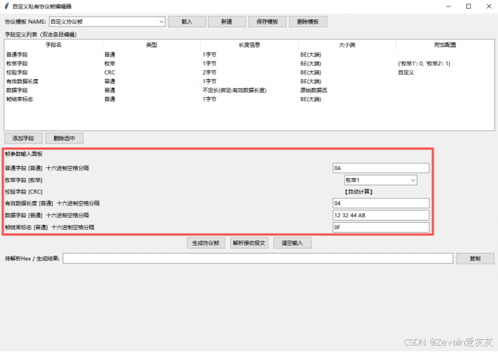Copy result with 复制 button
Viewport: 498px width, 352px height.
475,259
